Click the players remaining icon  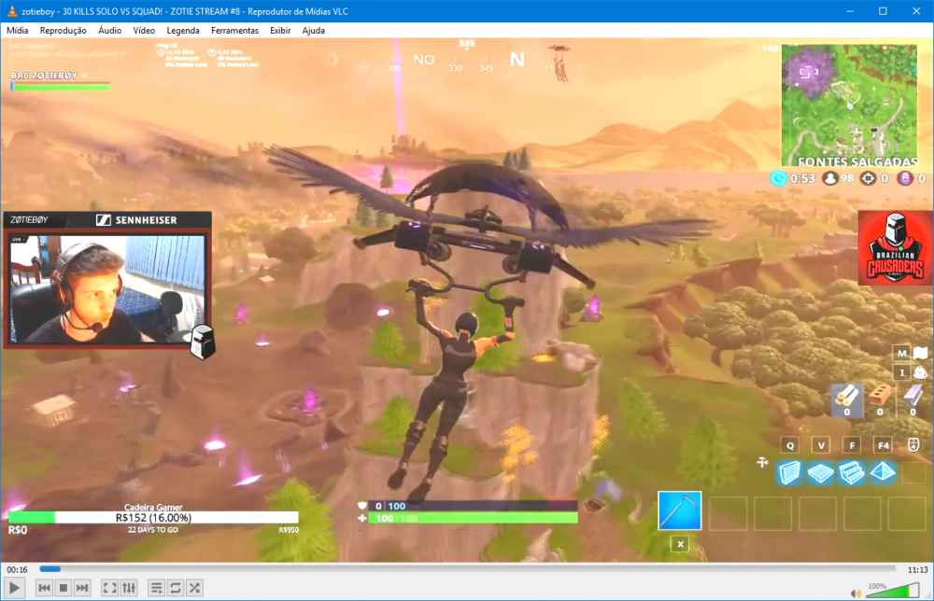829,178
